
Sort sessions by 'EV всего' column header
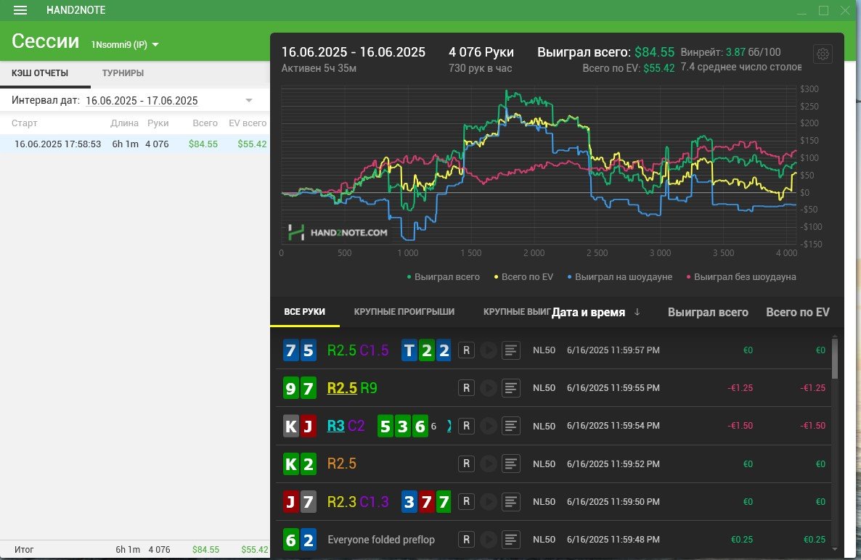coord(248,123)
